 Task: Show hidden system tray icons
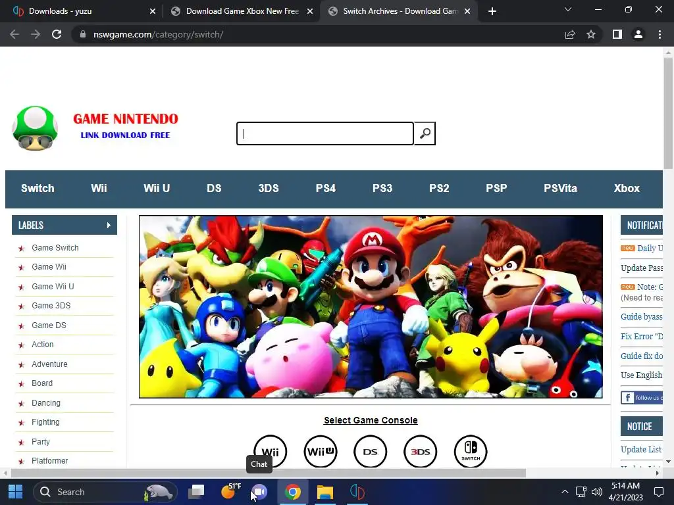[x=565, y=492]
